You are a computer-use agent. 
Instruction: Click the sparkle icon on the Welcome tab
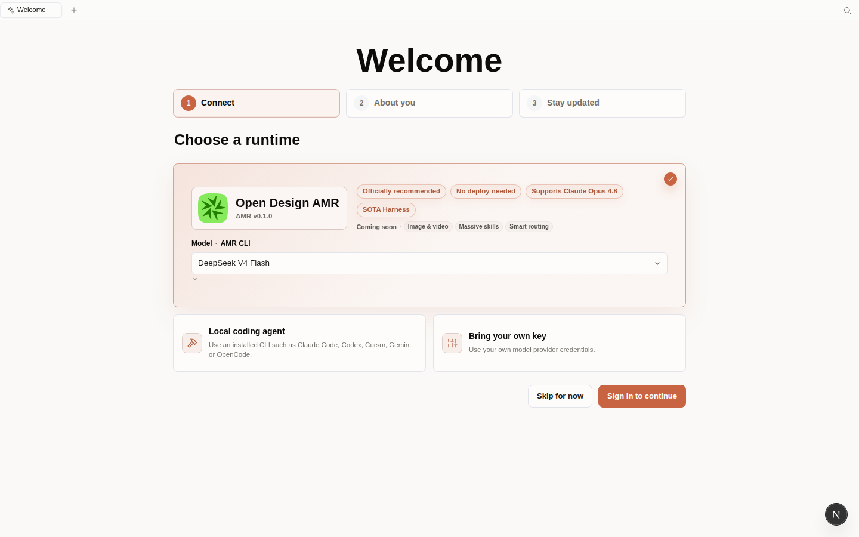(x=11, y=10)
